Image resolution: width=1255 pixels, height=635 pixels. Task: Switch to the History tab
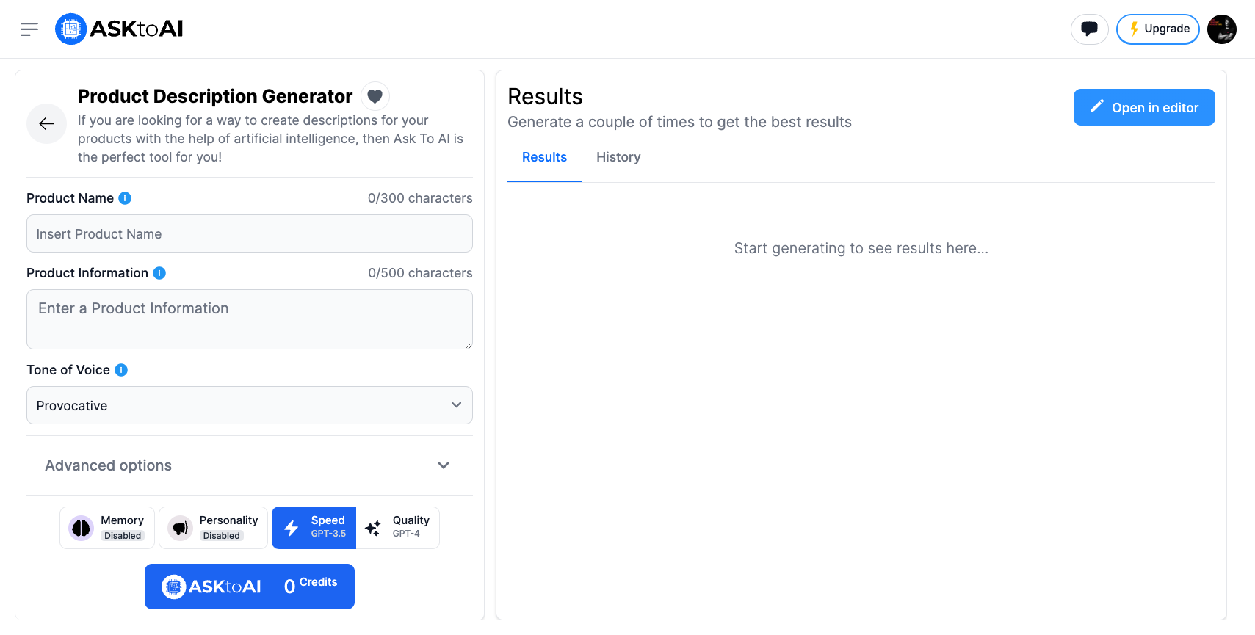618,157
